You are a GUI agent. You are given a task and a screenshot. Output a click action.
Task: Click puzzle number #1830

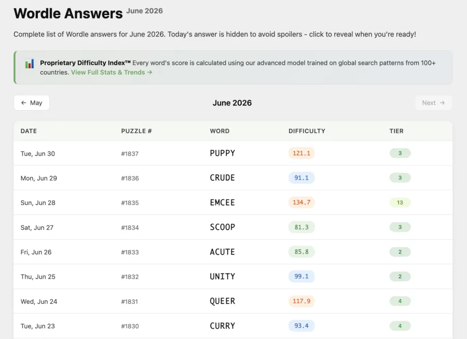tap(130, 326)
